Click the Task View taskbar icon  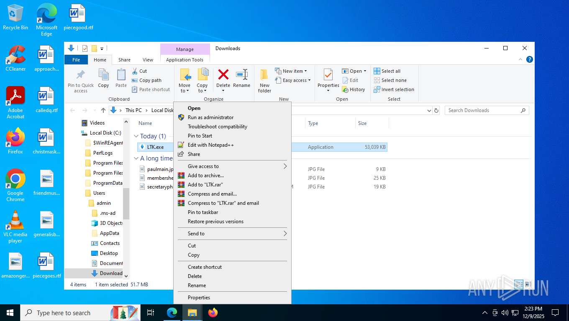click(x=151, y=313)
